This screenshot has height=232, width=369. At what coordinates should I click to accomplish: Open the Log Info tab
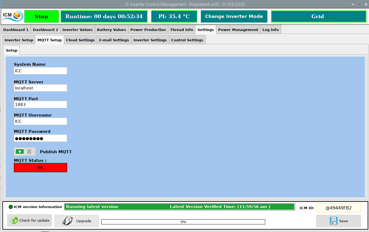click(x=270, y=30)
